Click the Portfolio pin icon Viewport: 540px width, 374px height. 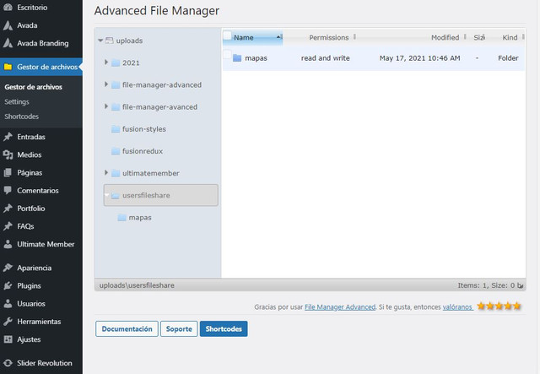point(8,209)
